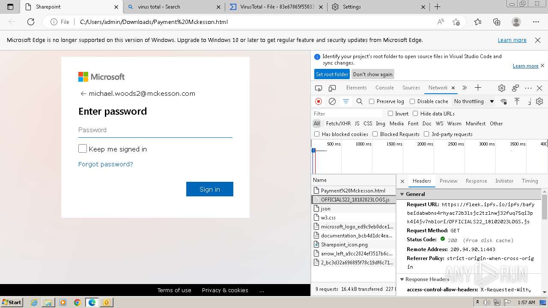
Task: Select Sharepoint_icon.png request row
Action: [354, 245]
